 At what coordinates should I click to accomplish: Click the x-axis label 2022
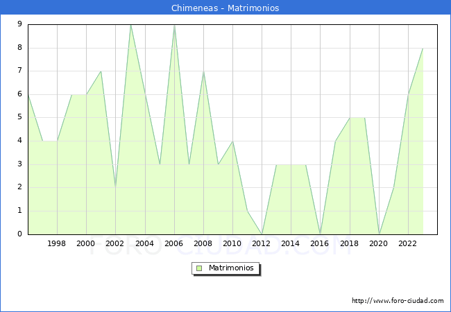point(407,243)
